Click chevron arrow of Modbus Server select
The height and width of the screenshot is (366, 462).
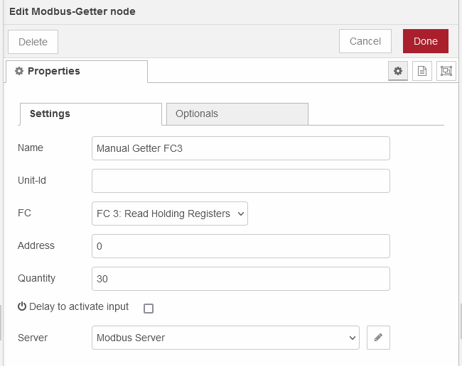[352, 338]
